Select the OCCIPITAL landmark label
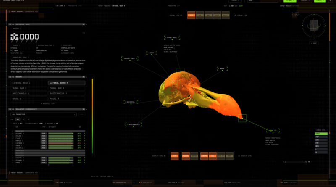 pos(131,102)
